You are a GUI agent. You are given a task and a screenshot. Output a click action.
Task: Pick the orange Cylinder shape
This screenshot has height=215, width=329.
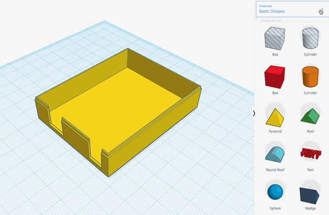(310, 77)
